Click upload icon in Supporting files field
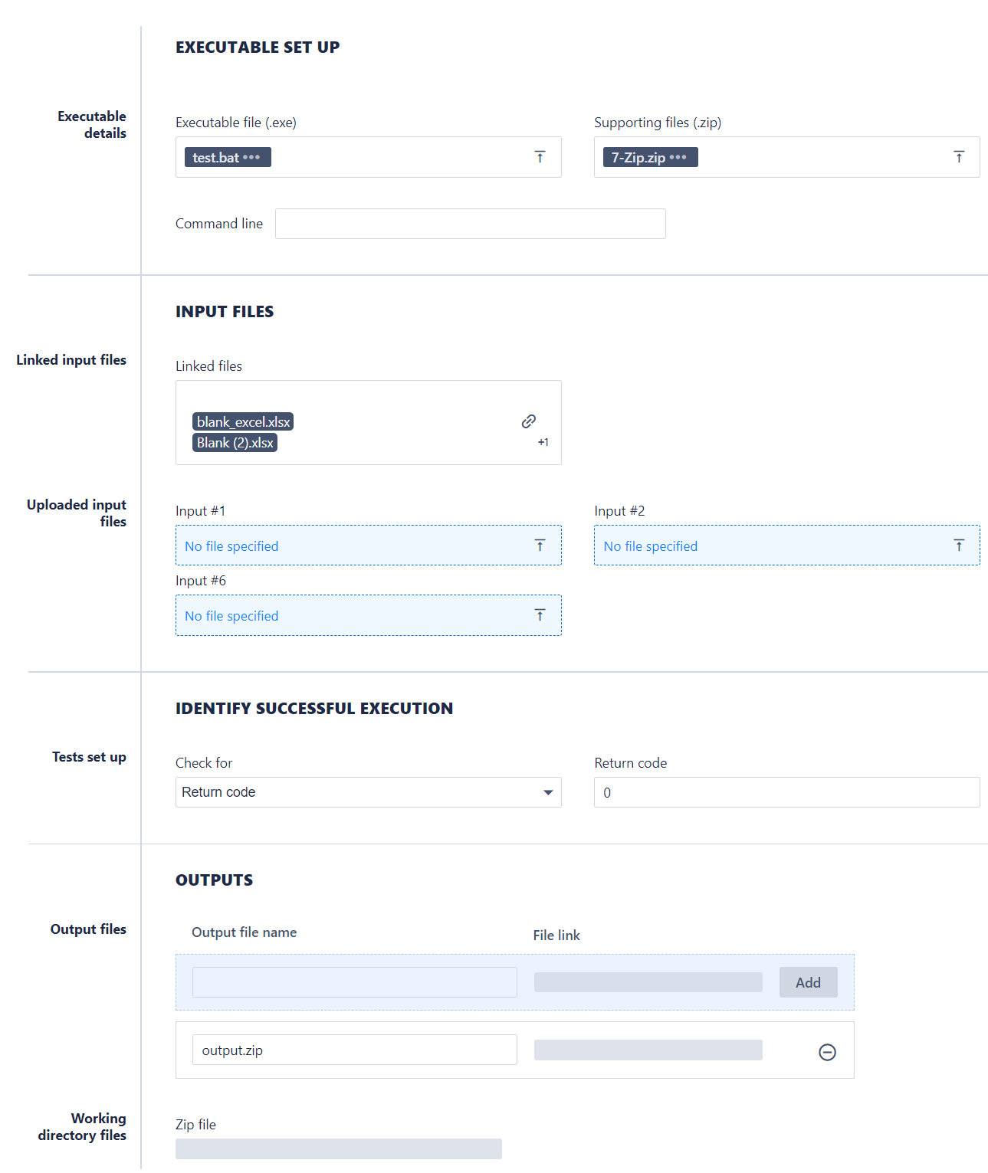This screenshot has width=988, height=1173. click(x=958, y=157)
